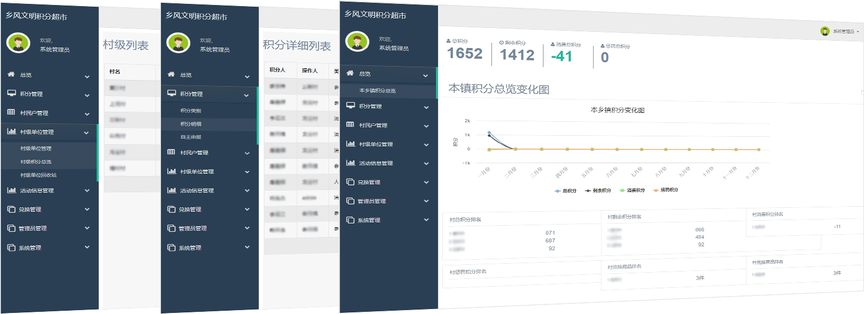Click table grid icon for 村民户管理 in right panel
The width and height of the screenshot is (864, 314).
(x=350, y=125)
